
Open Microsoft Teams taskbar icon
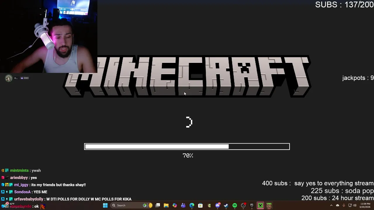point(183,205)
